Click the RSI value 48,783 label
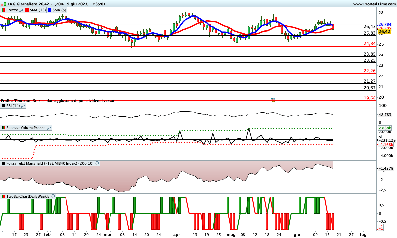 pos(385,115)
